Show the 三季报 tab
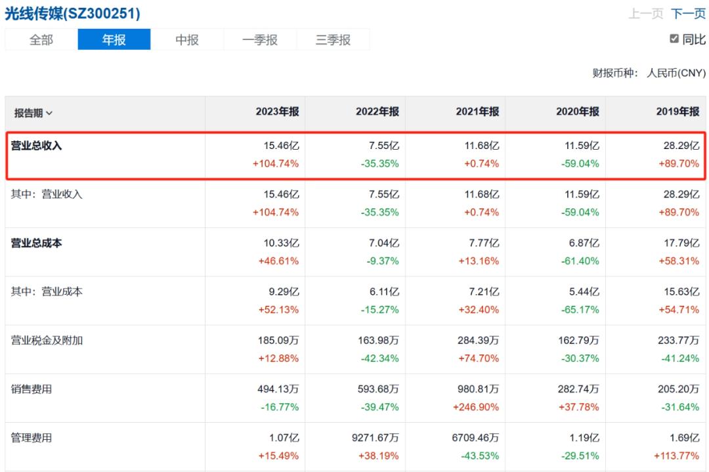The height and width of the screenshot is (472, 709). (x=333, y=40)
